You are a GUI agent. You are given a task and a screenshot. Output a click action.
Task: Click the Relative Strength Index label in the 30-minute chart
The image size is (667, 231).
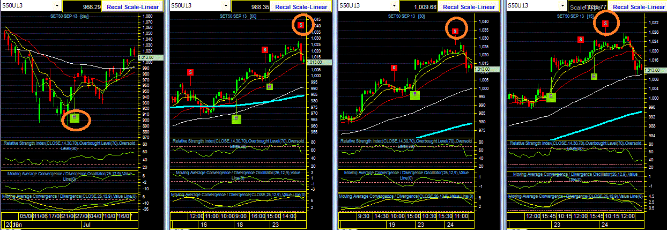click(406, 143)
